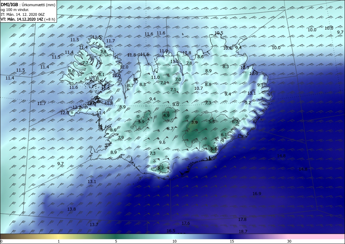Click the 12.9 value on the map
The height and width of the screenshot is (244, 345).
(254, 74)
